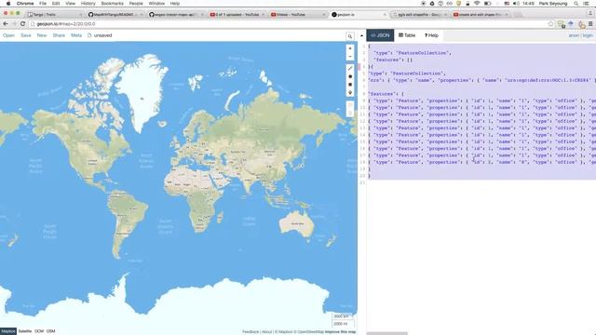Zoom out the map with minus button
Image resolution: width=596 pixels, height=335 pixels.
pyautogui.click(x=350, y=57)
